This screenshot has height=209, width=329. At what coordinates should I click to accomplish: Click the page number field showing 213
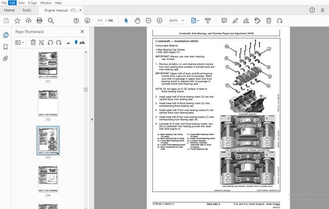tap(100, 21)
